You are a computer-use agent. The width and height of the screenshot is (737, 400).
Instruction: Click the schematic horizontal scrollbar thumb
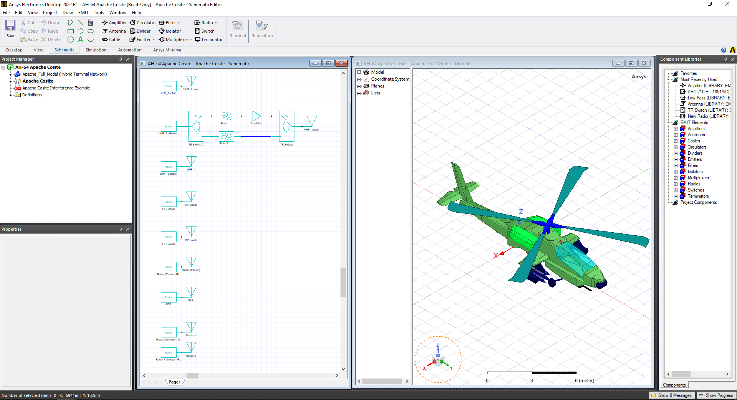[x=192, y=375]
